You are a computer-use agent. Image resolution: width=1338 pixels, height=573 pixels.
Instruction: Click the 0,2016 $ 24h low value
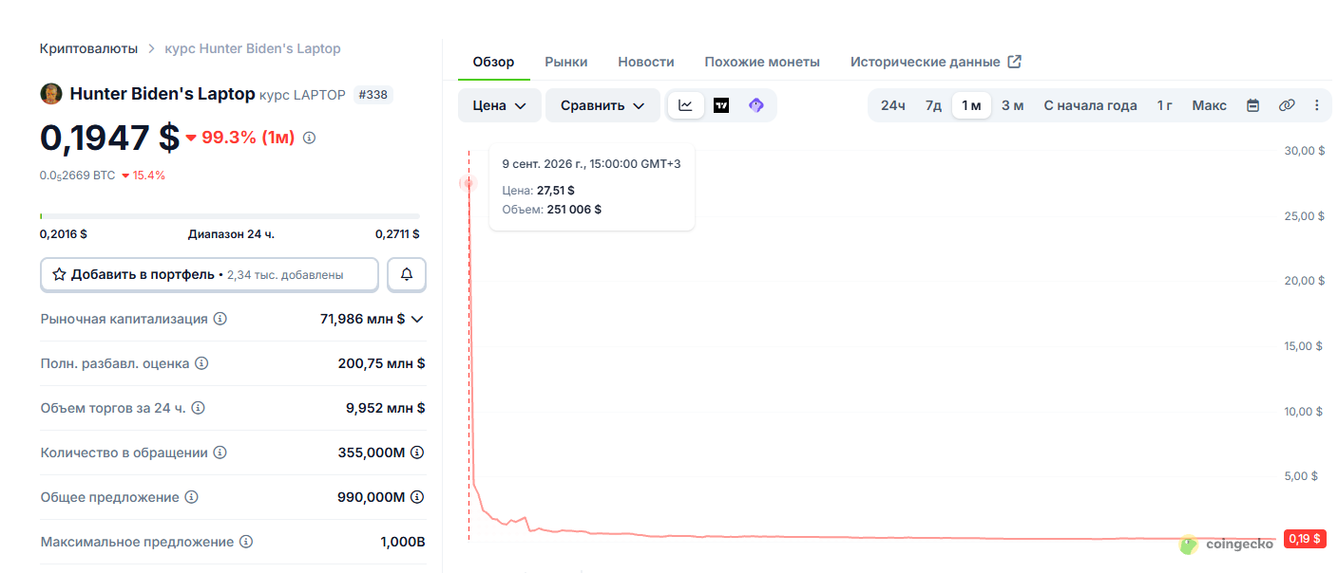click(x=64, y=234)
